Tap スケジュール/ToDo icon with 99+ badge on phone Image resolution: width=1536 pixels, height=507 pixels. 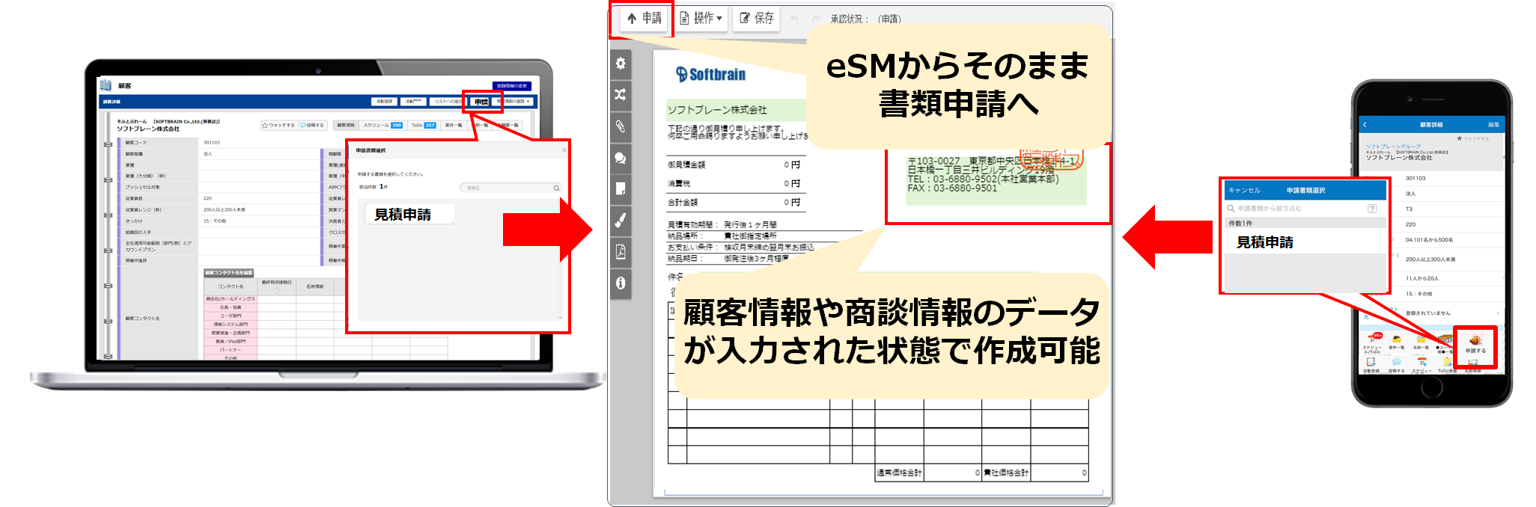(1372, 342)
